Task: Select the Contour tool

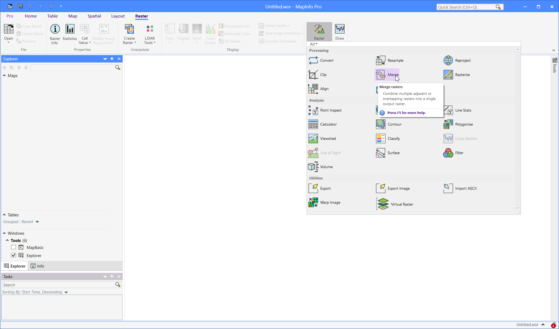Action: [x=389, y=124]
